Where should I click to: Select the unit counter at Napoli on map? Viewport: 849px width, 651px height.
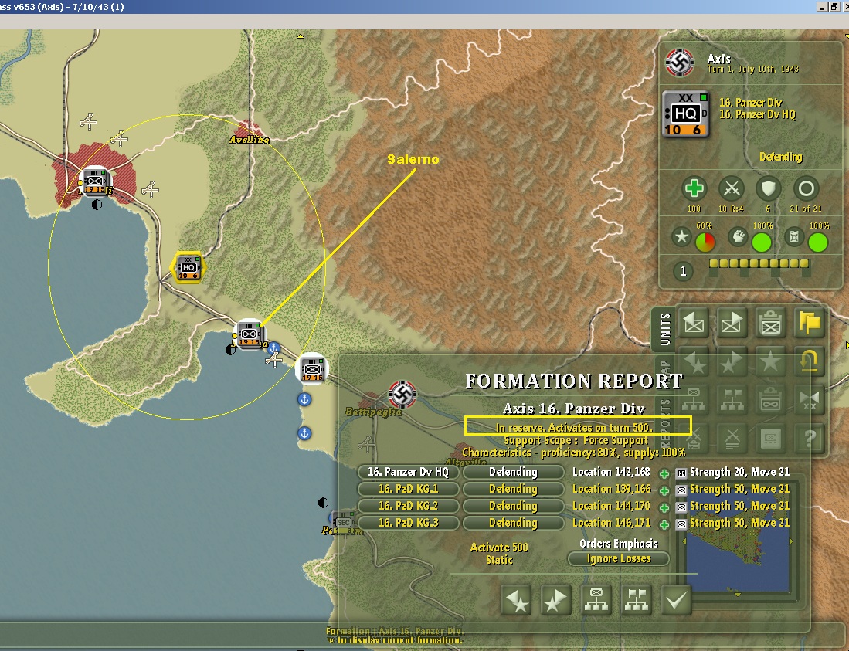[x=95, y=181]
